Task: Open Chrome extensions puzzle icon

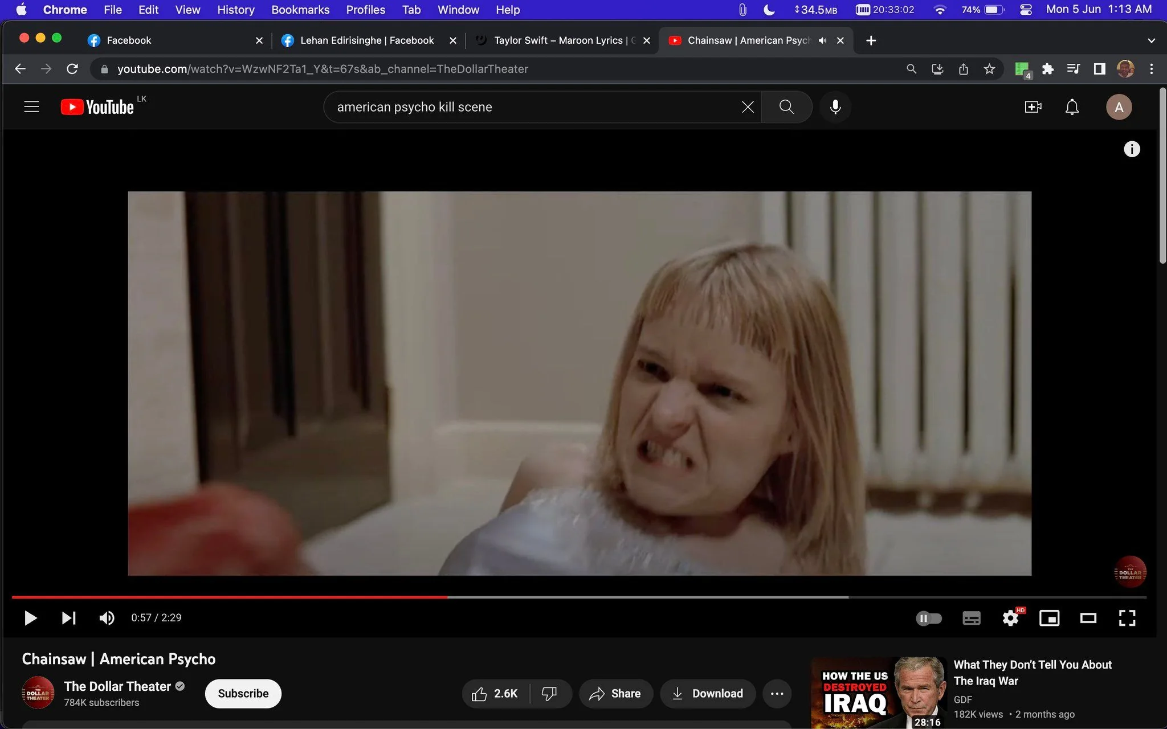Action: point(1047,69)
